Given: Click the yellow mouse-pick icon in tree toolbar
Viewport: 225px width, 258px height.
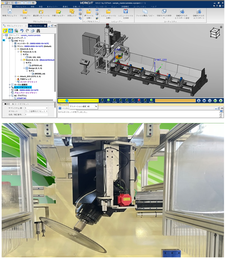Looking at the screenshot, I should (5, 31).
